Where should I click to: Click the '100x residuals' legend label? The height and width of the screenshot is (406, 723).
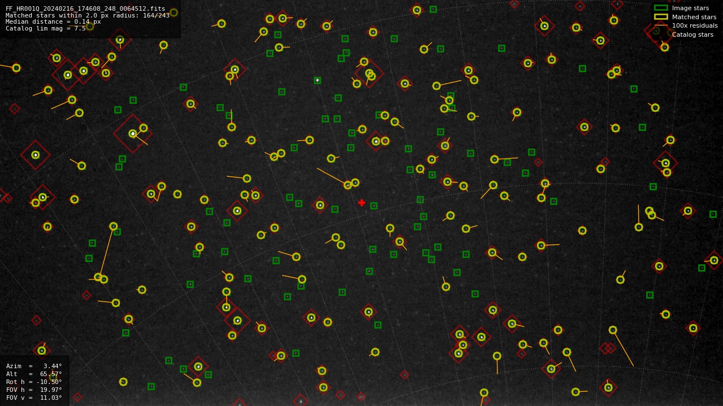click(695, 25)
